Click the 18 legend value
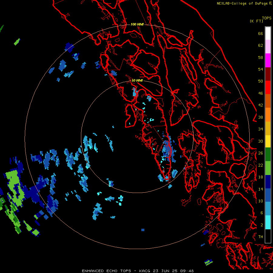Screen dimensions: 273x273 click(261, 177)
